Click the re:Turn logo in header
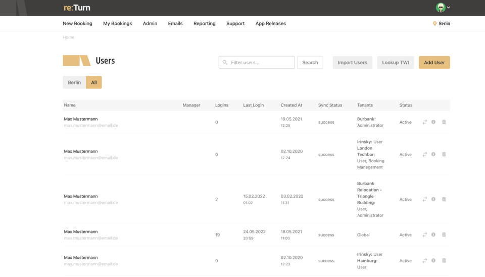This screenshot has width=485, height=277. click(x=77, y=8)
